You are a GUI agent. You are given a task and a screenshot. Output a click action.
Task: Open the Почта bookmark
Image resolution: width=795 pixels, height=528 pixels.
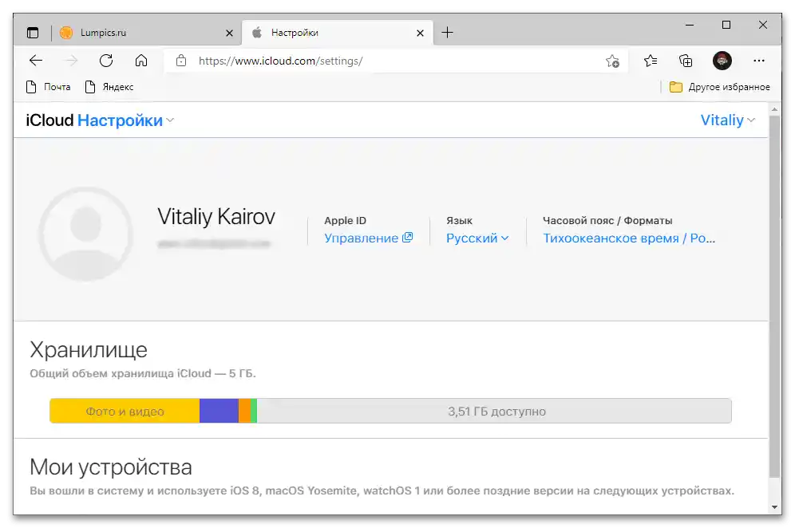[48, 87]
